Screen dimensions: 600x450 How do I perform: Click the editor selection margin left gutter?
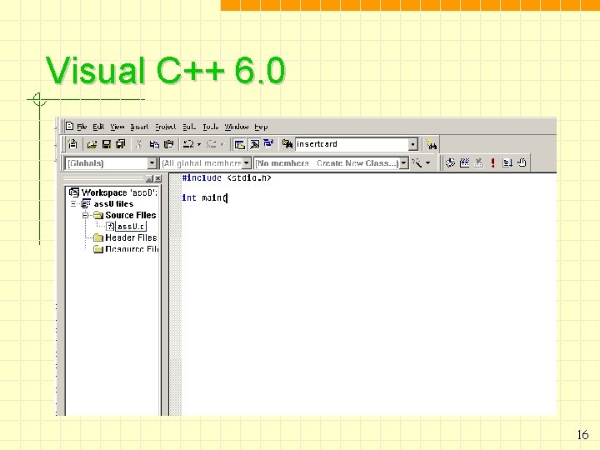(x=175, y=295)
